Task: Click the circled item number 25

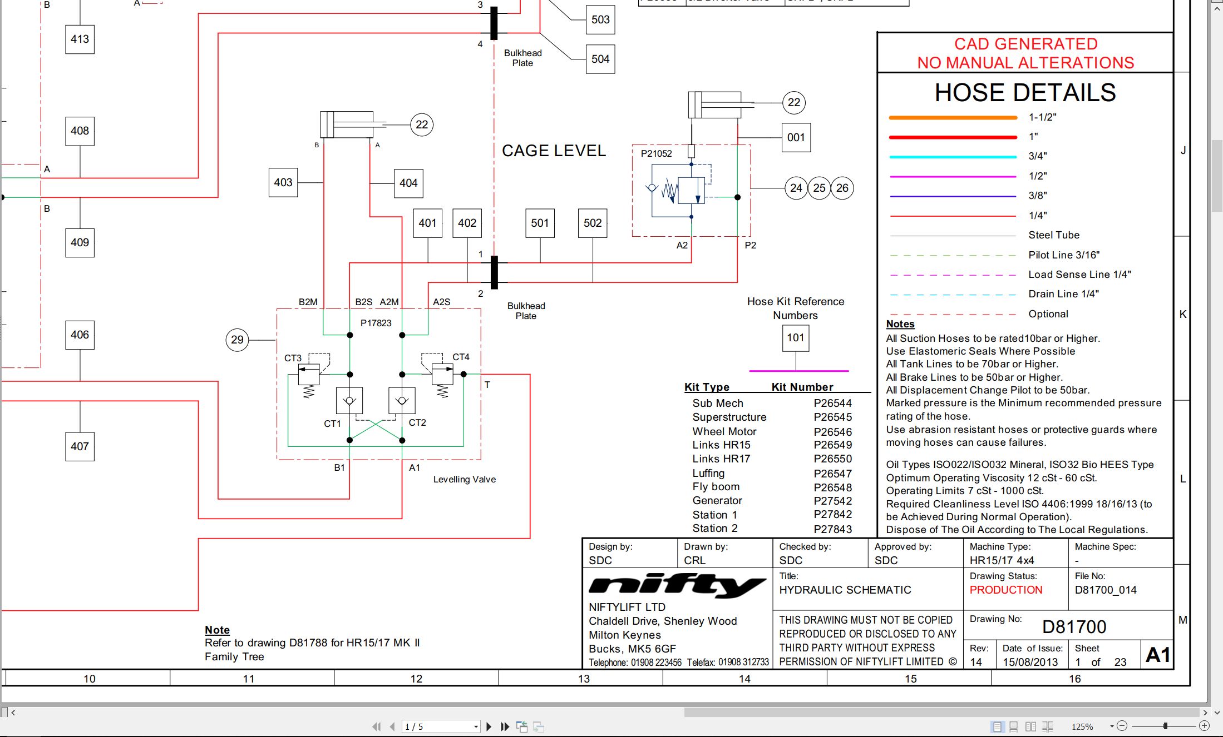Action: pyautogui.click(x=819, y=188)
